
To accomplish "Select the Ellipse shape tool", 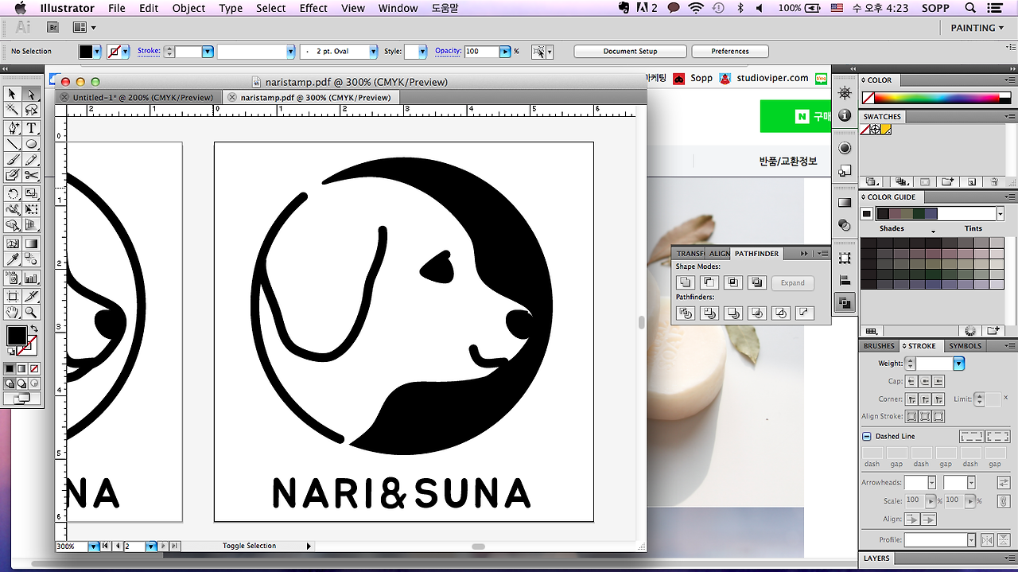I will 31,145.
